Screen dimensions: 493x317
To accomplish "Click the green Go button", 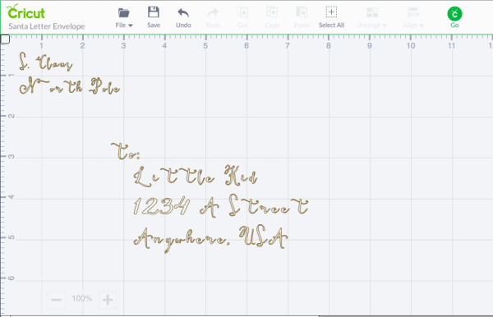I will pos(454,14).
